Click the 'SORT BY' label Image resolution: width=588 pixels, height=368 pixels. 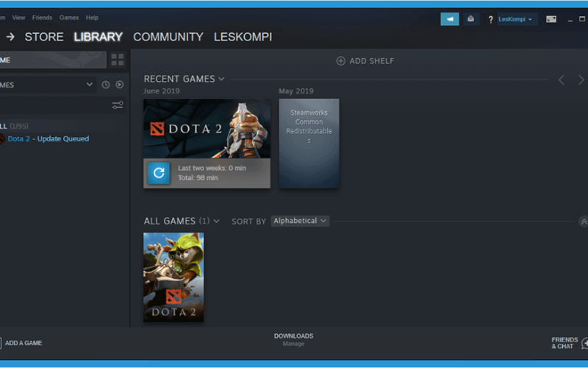click(x=248, y=222)
